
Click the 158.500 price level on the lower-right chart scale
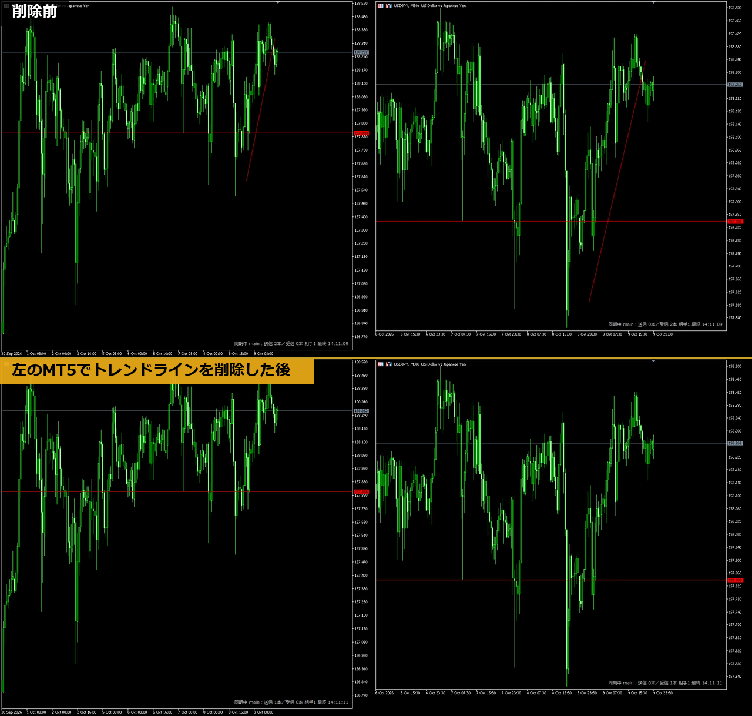[x=735, y=366]
